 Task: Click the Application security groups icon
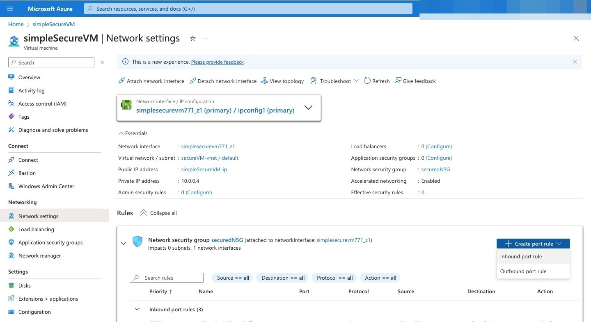pyautogui.click(x=11, y=242)
